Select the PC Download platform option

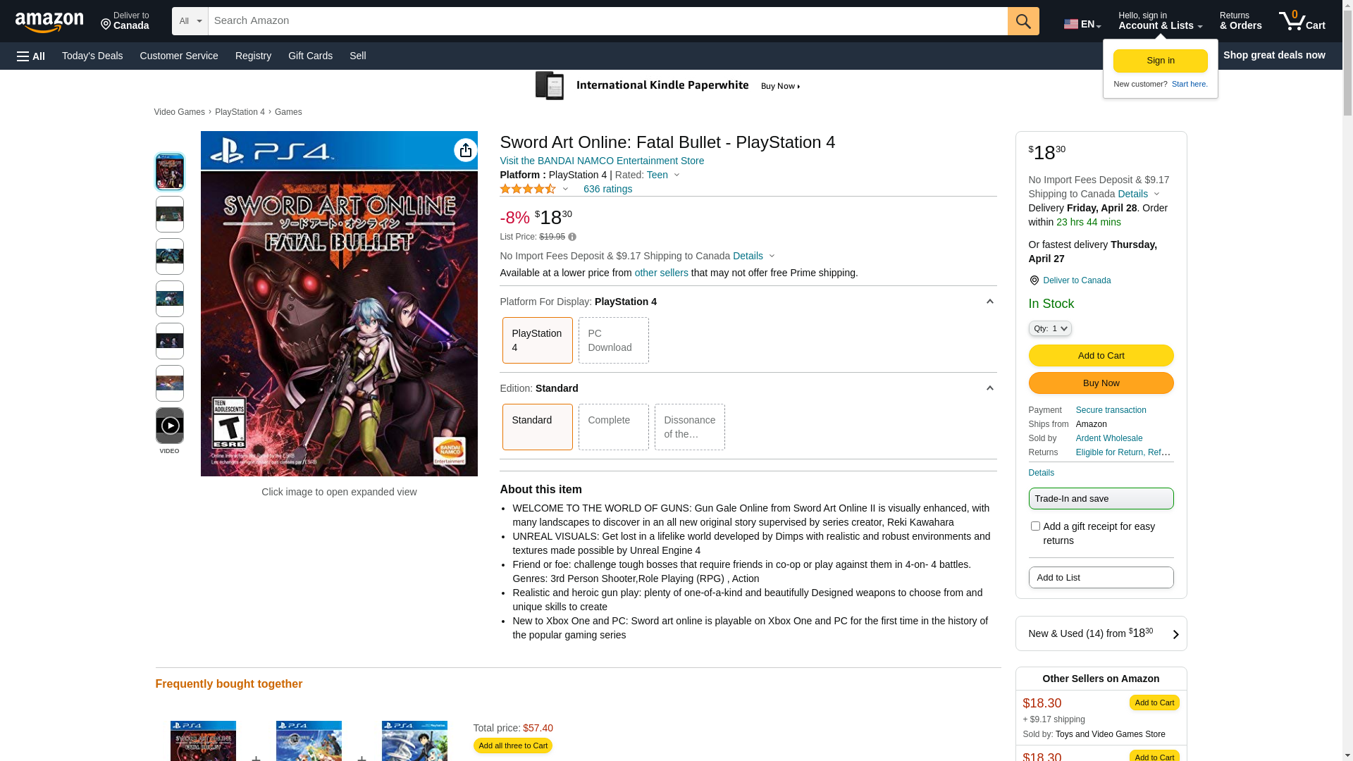tap(613, 340)
